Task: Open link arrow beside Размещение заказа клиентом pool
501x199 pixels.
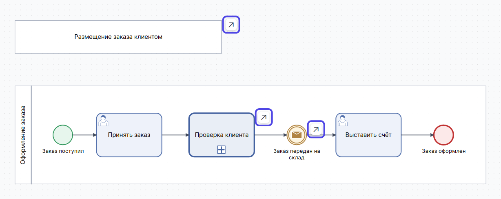Action: tap(231, 25)
